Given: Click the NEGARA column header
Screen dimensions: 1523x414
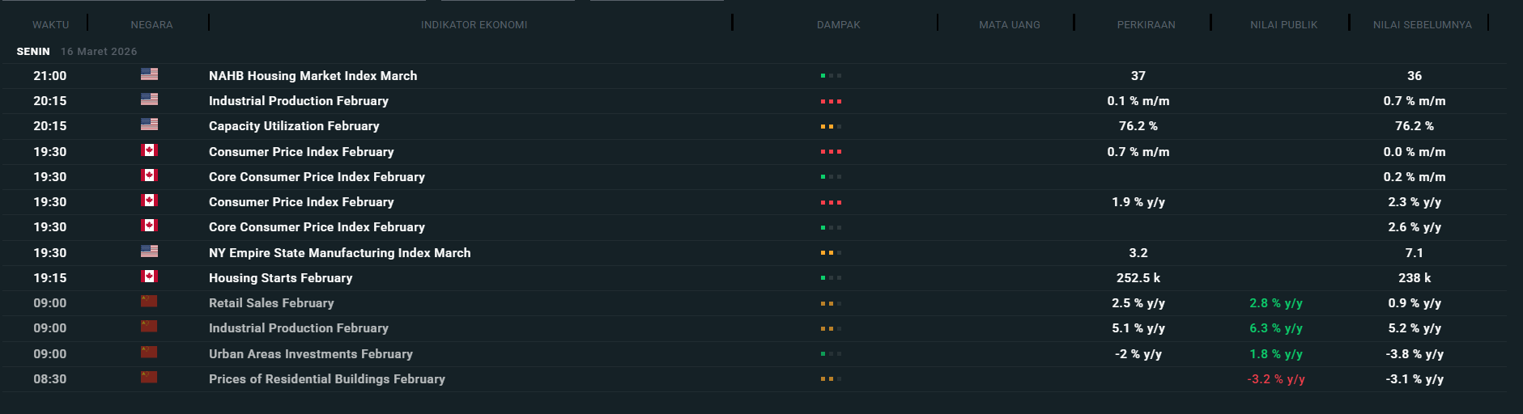Looking at the screenshot, I should [151, 25].
